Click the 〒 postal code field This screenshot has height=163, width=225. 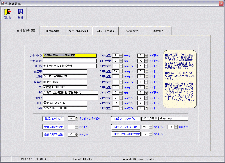tap(65, 87)
